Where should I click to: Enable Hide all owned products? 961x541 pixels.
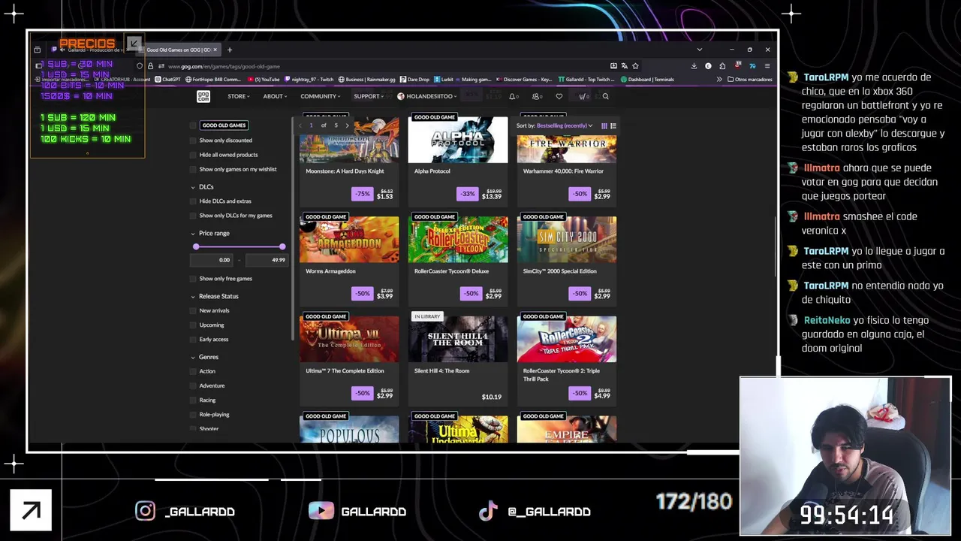tap(193, 155)
